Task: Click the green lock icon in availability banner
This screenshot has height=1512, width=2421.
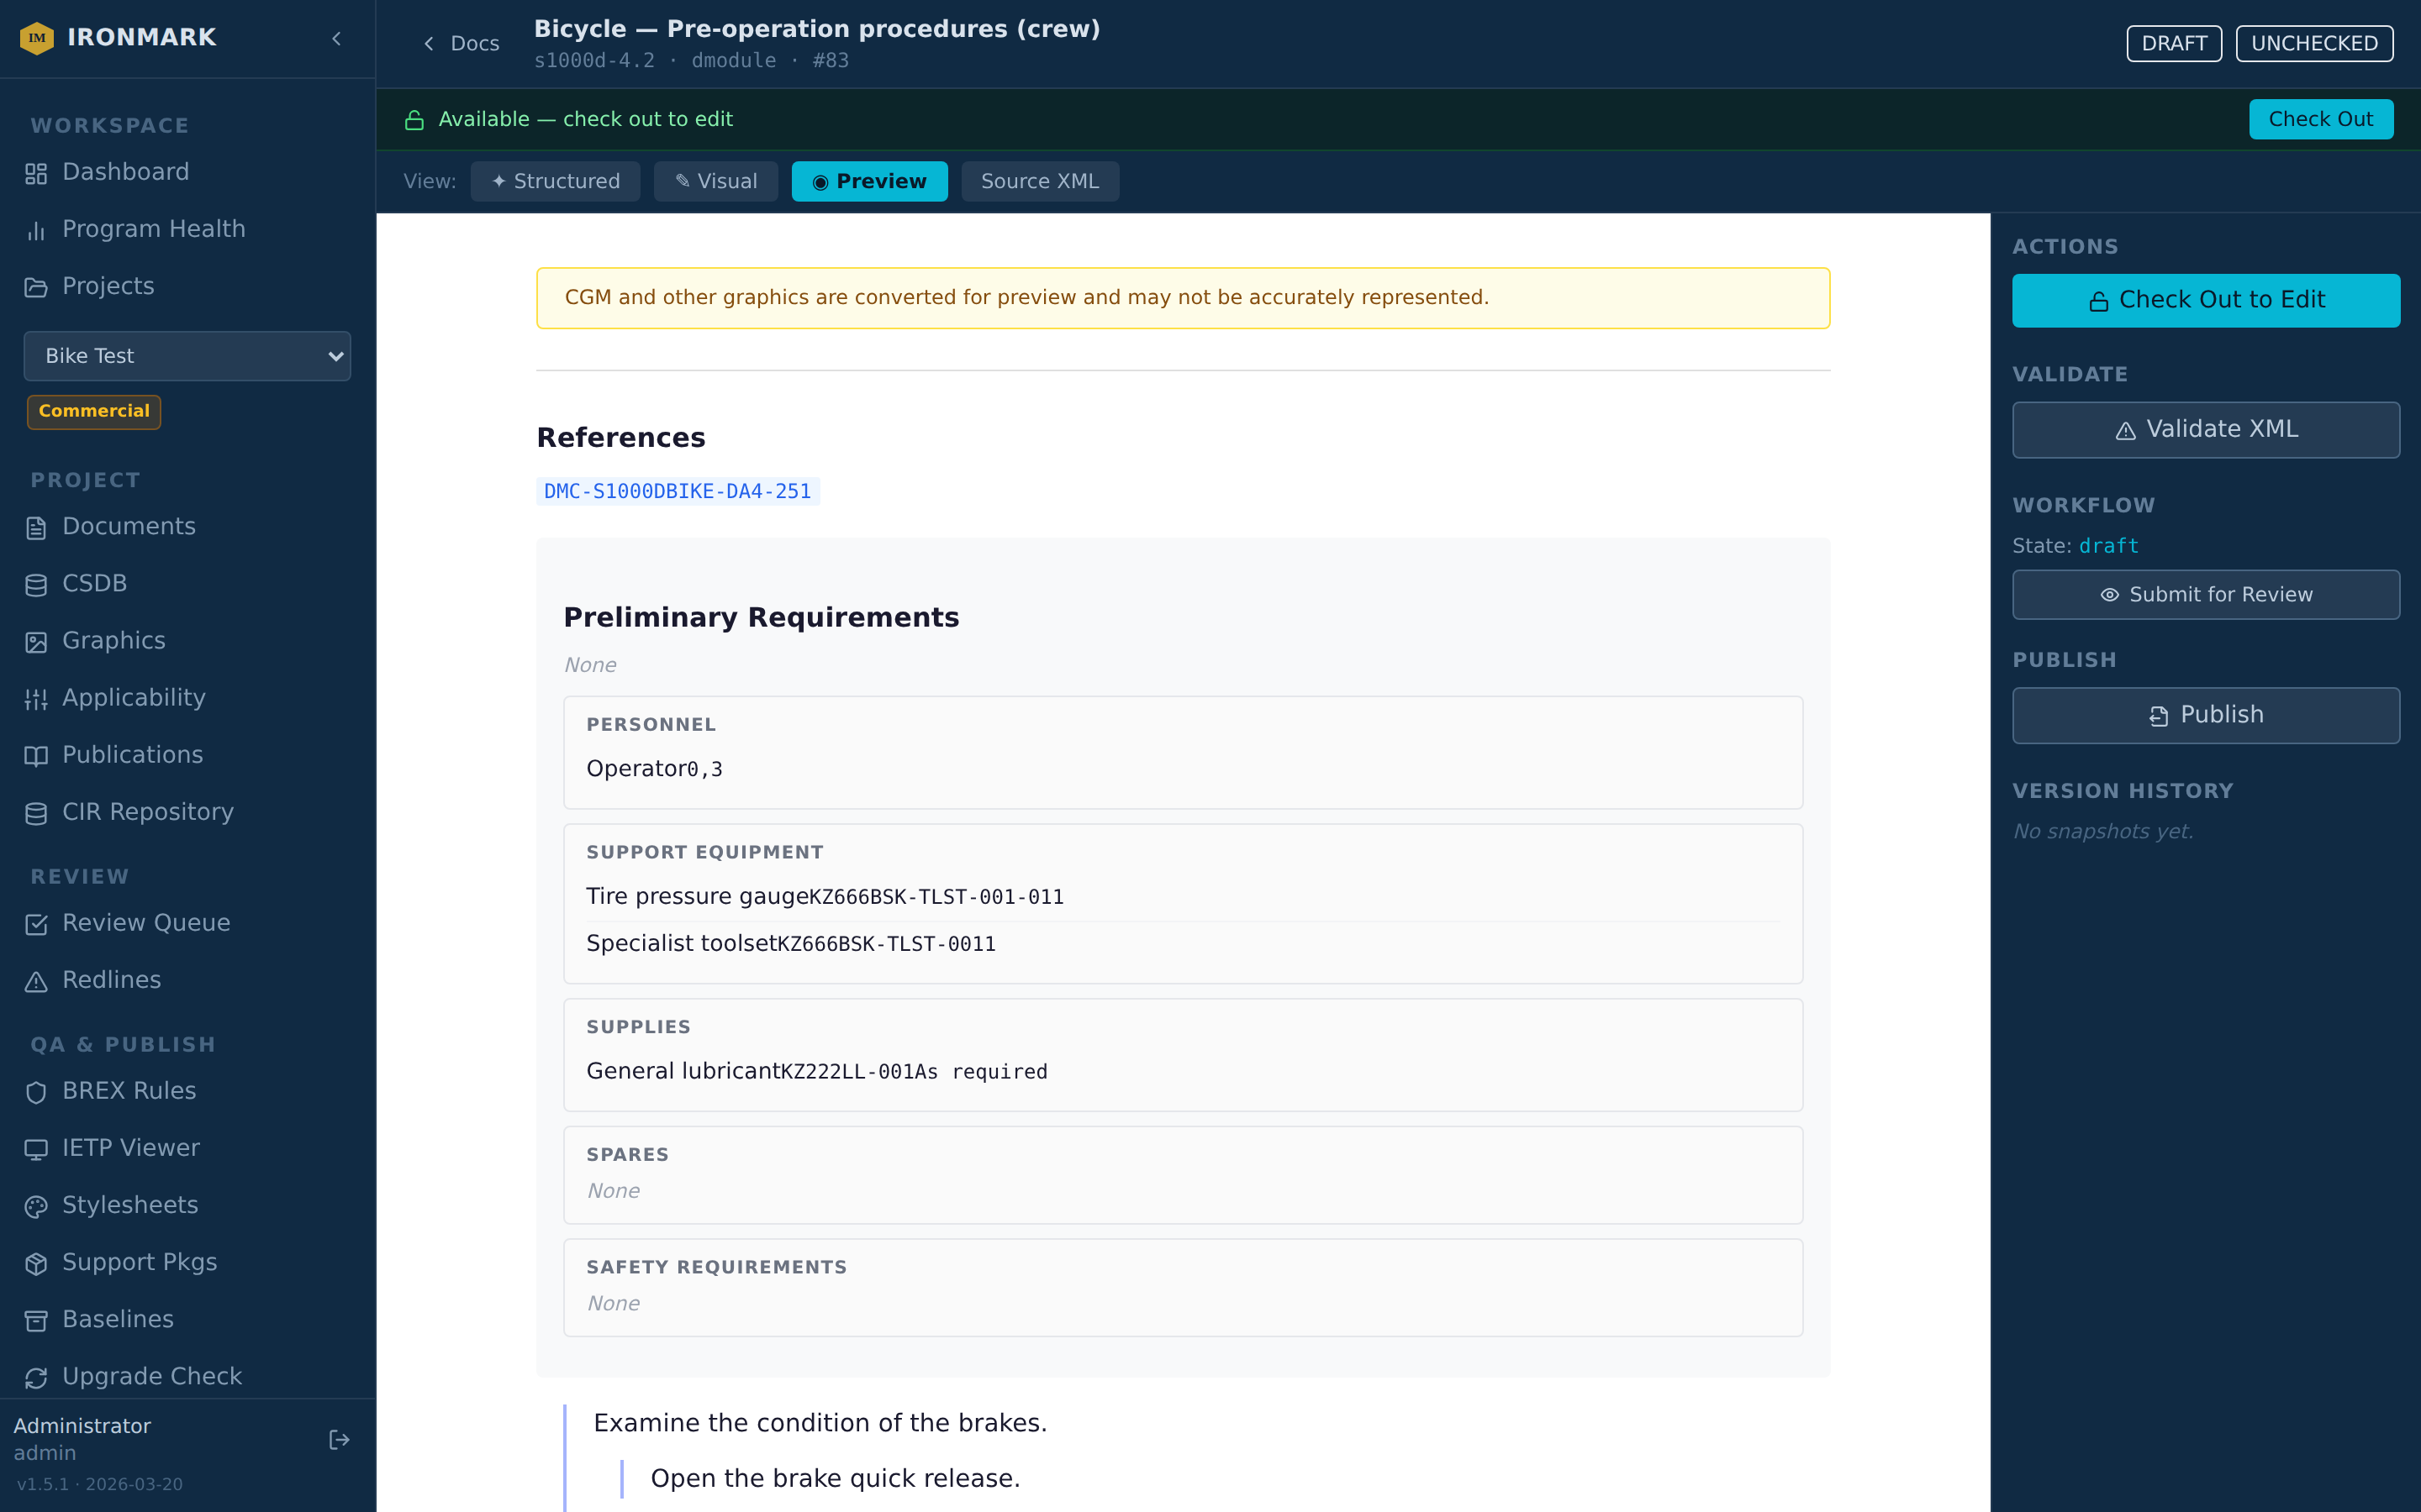Action: coord(414,120)
